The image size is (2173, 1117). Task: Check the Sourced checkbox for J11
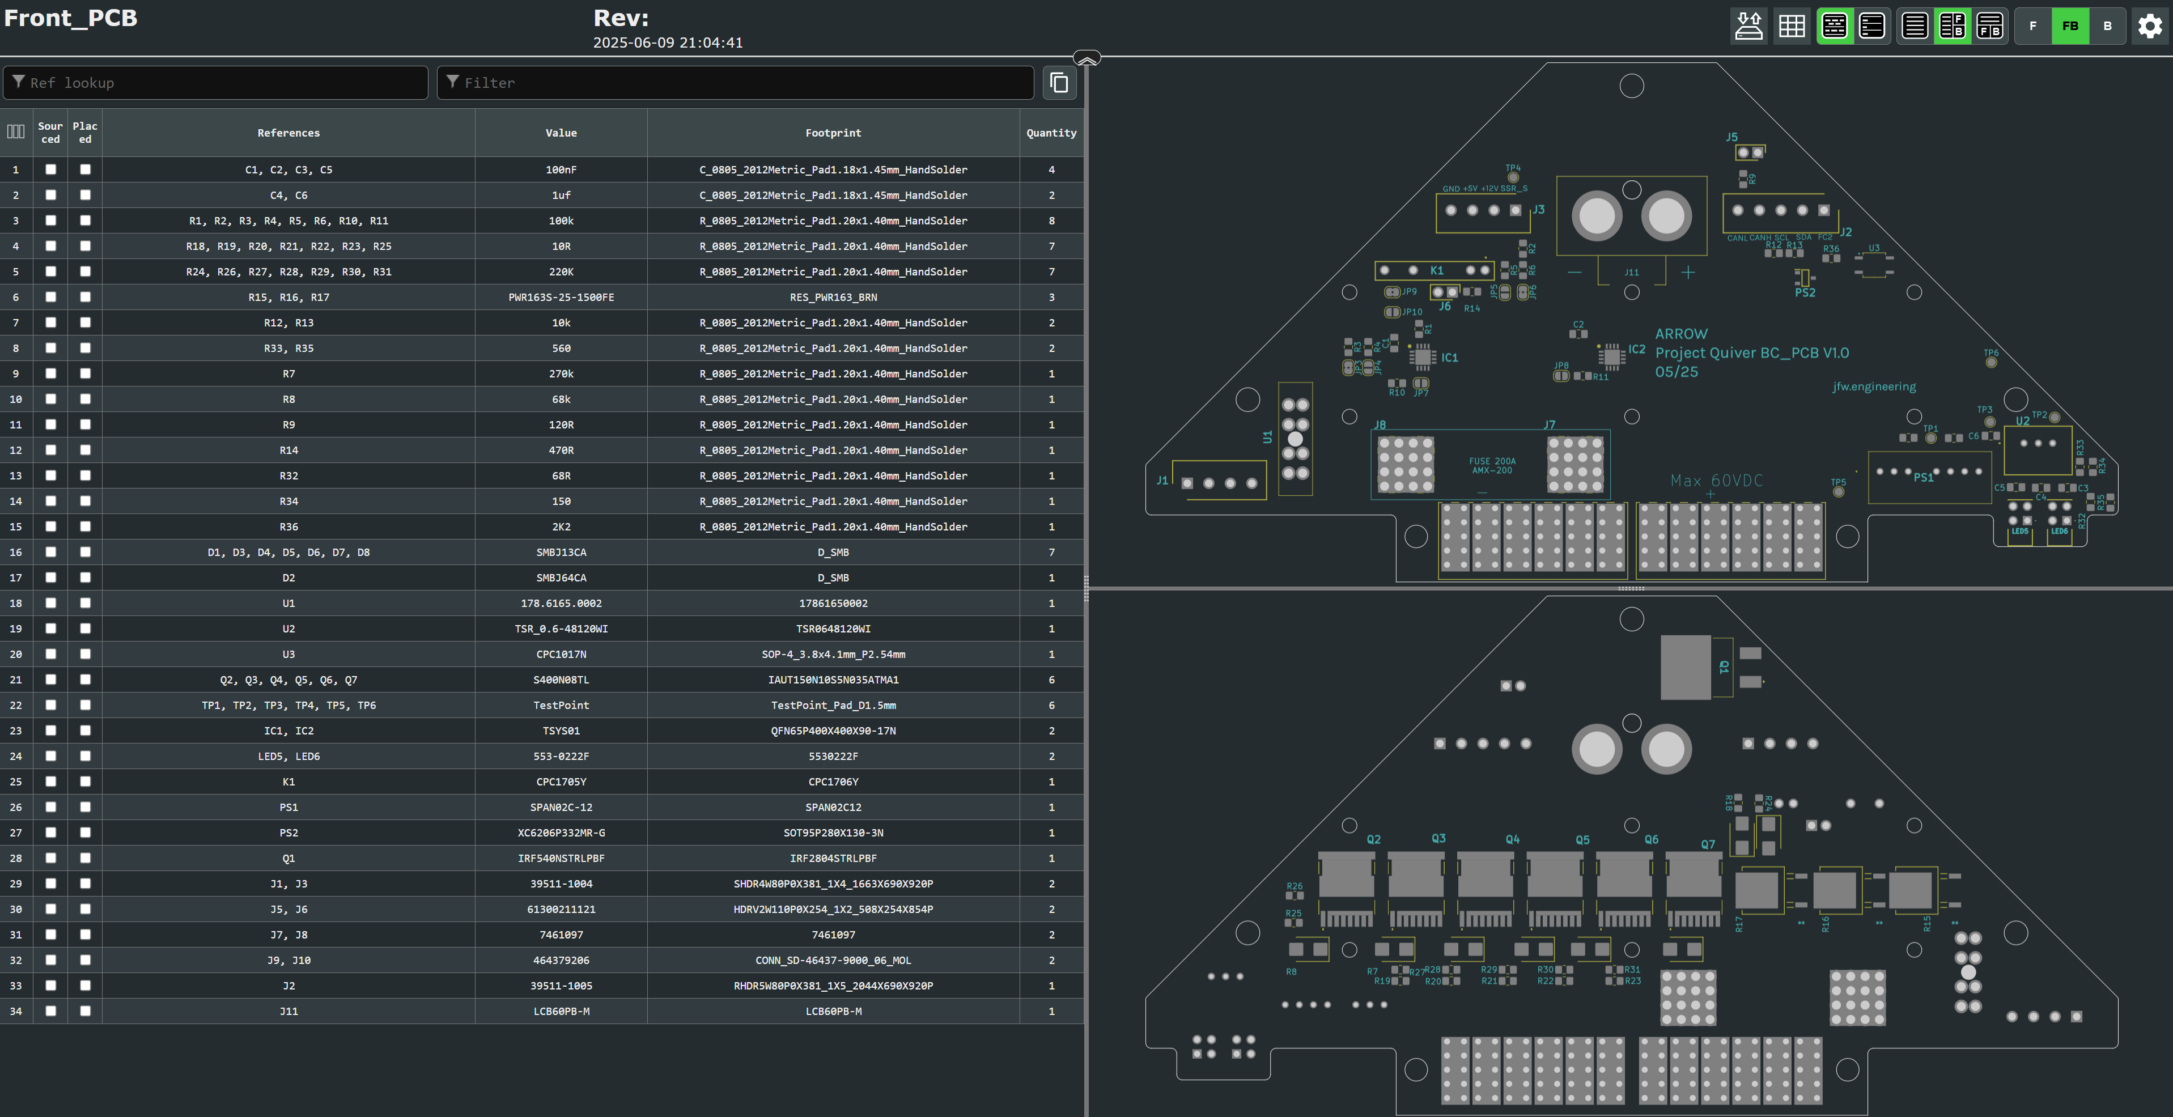click(x=50, y=1010)
